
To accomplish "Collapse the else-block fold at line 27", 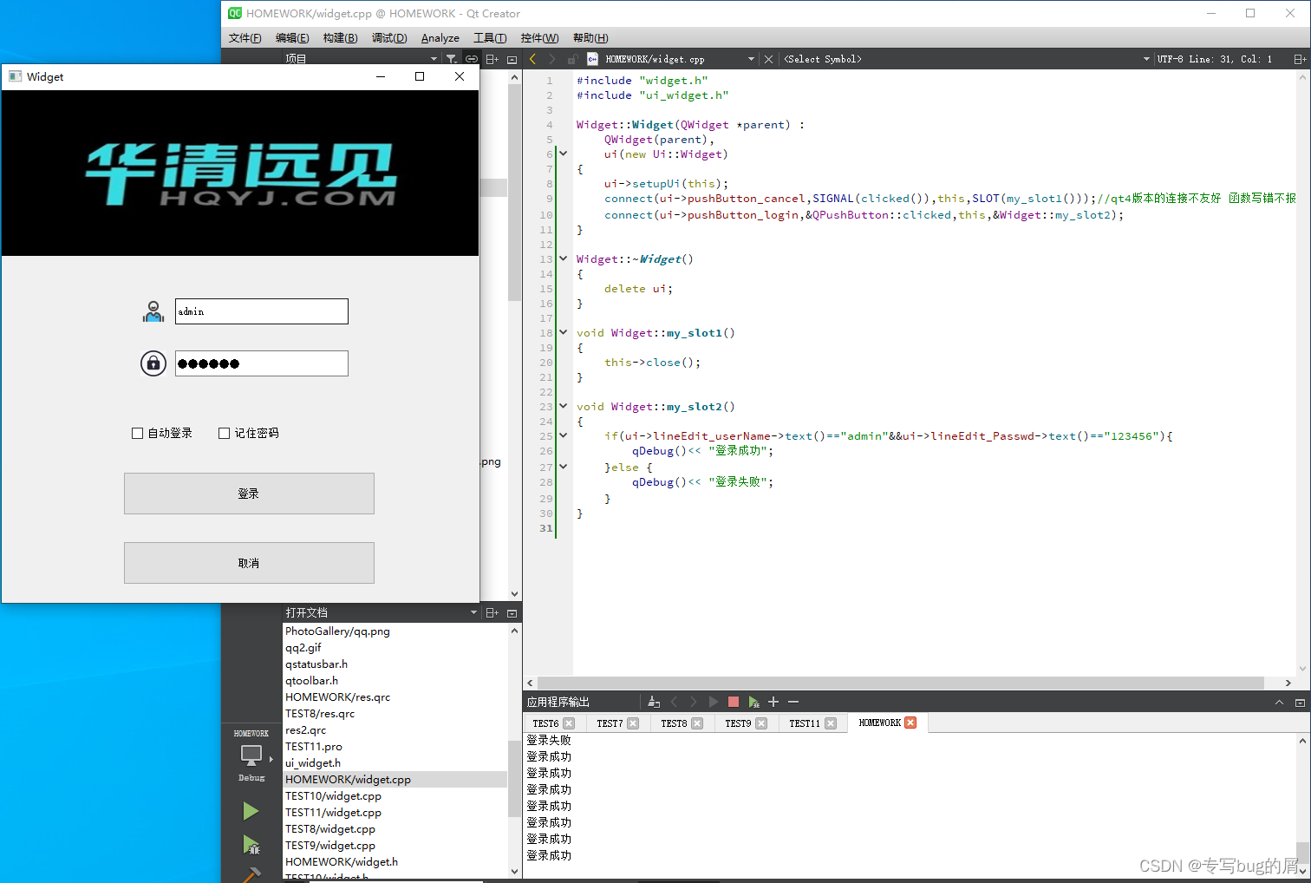I will pos(563,467).
